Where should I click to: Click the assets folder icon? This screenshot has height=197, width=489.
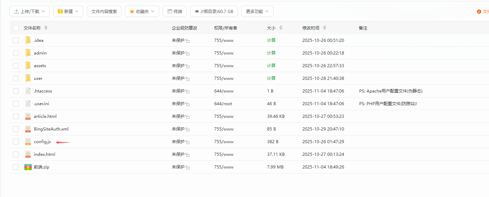28,66
